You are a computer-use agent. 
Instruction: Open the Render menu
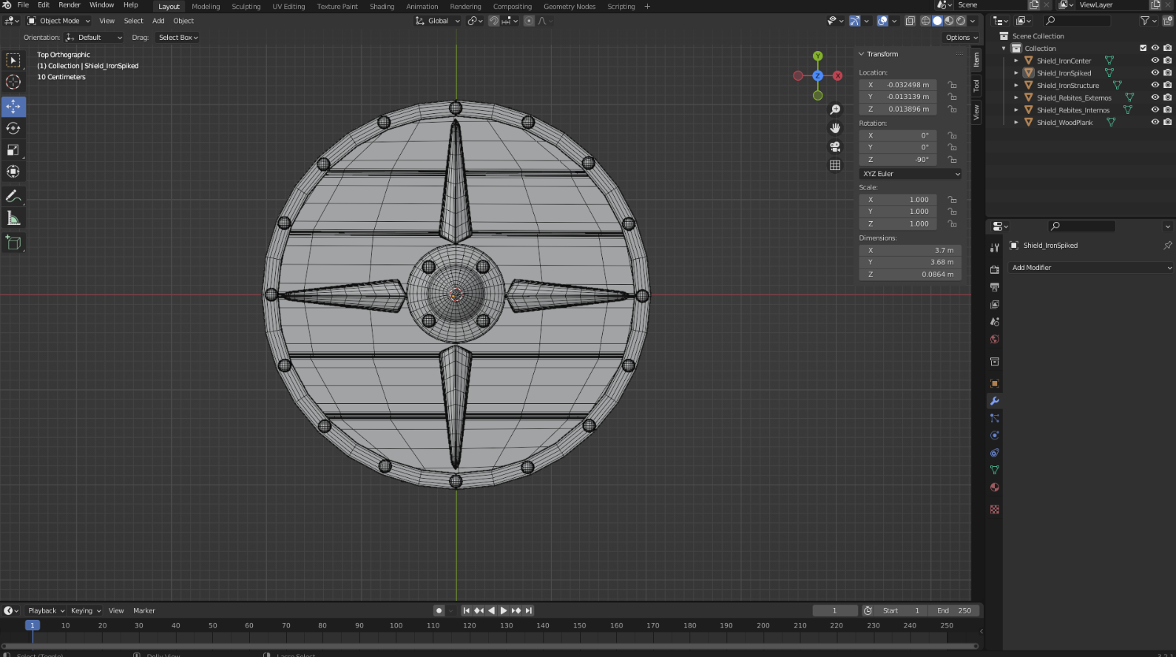pyautogui.click(x=70, y=5)
